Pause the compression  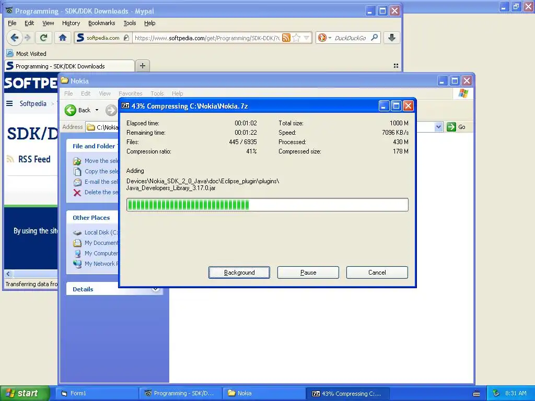308,273
